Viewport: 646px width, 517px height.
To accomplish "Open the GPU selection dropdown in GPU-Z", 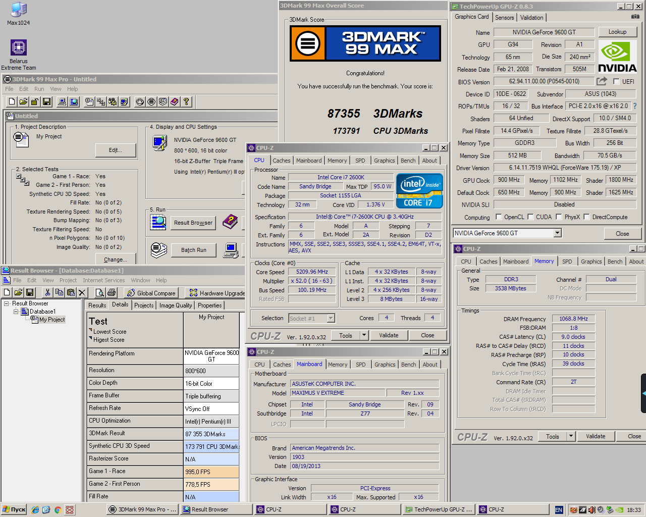I will 557,233.
